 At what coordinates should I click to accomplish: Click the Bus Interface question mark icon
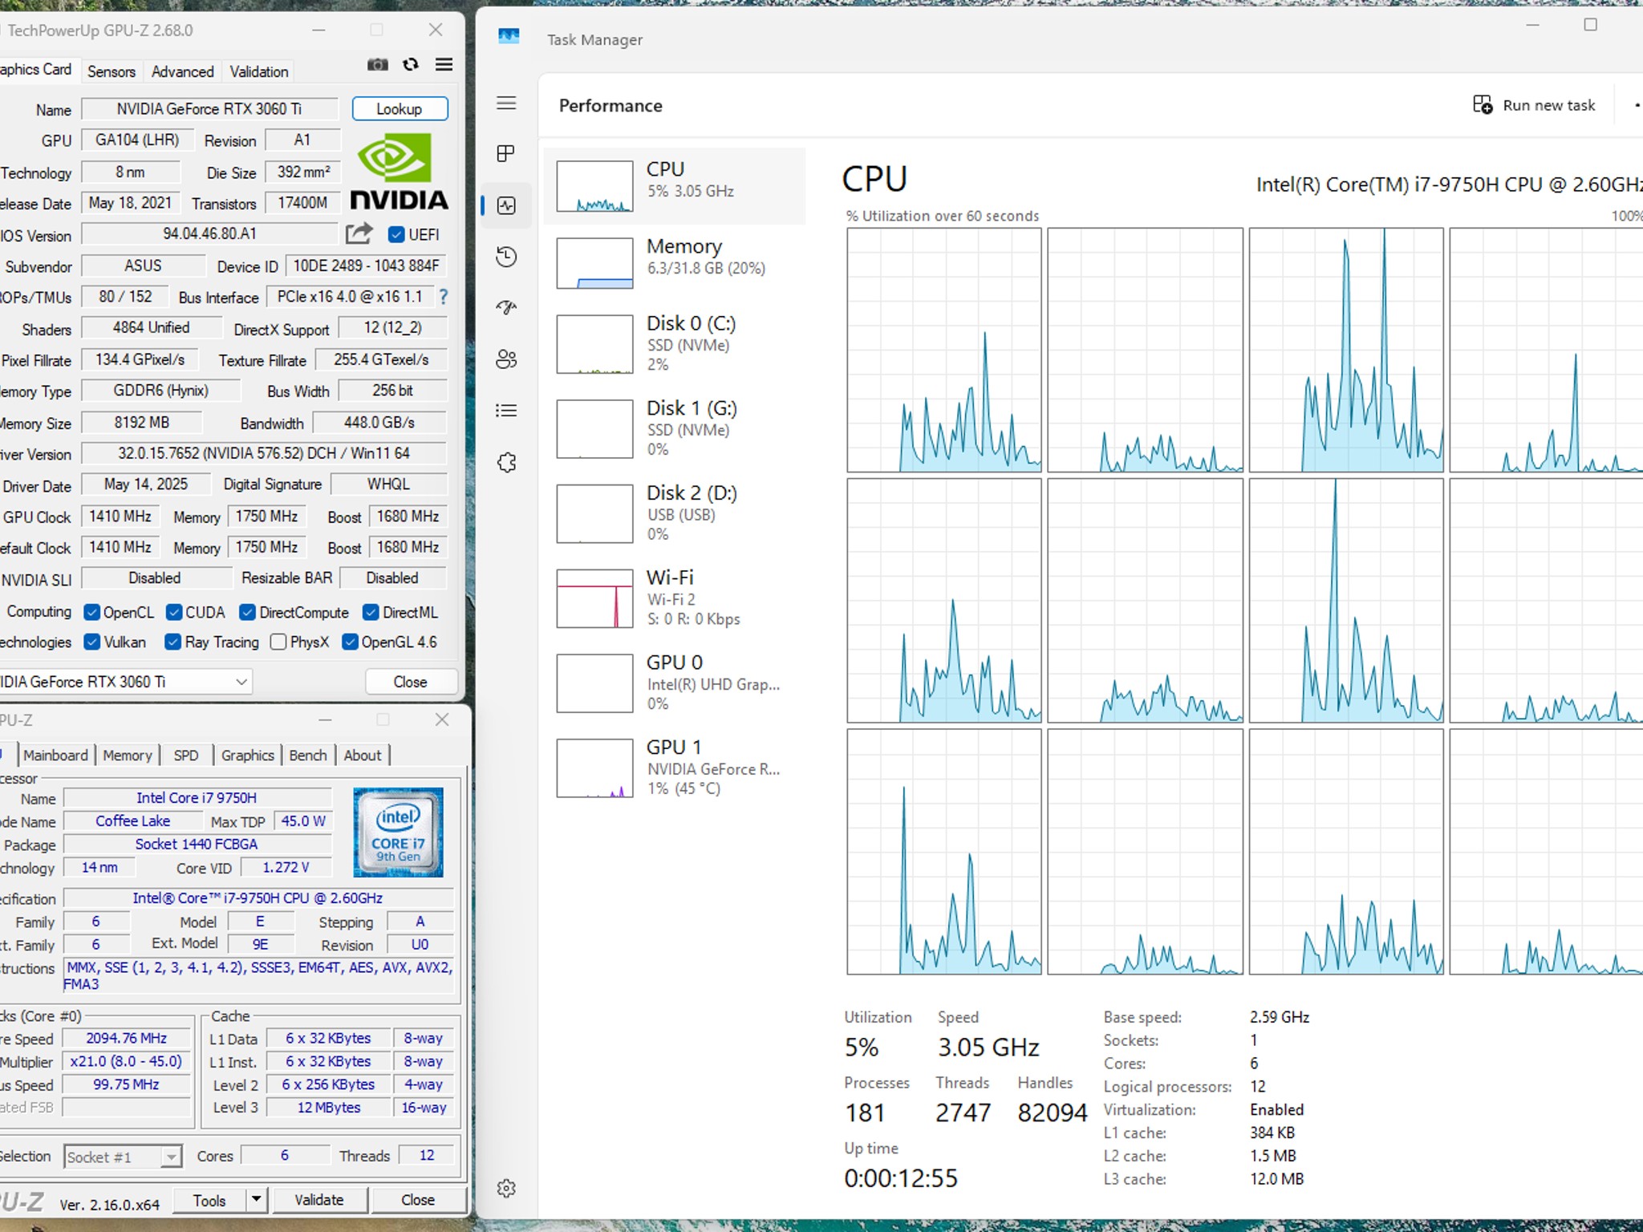[x=443, y=297]
